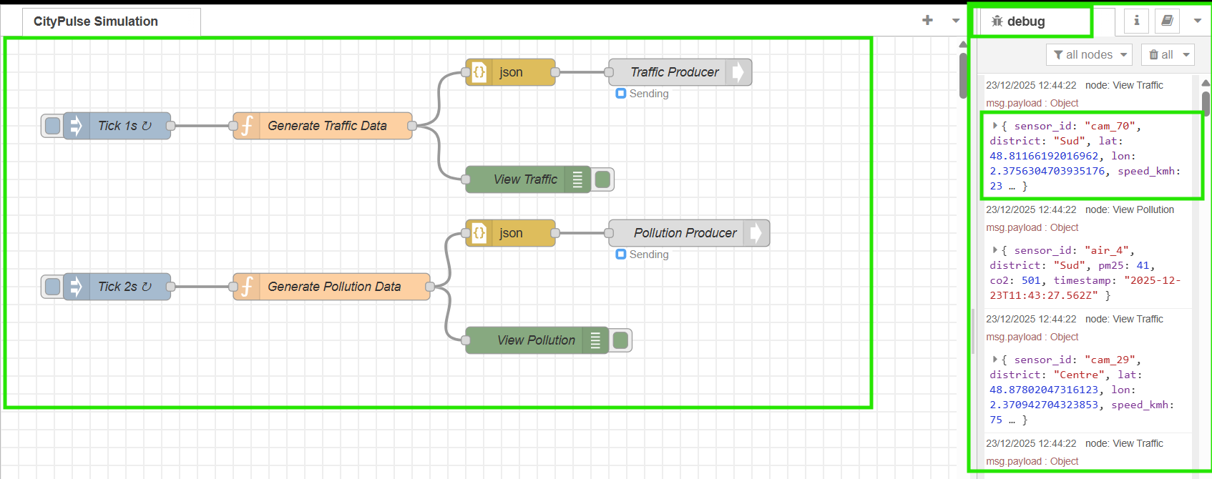Open the flow list dropdown arrow beside plus
Screen dimensions: 1212x479
[956, 21]
